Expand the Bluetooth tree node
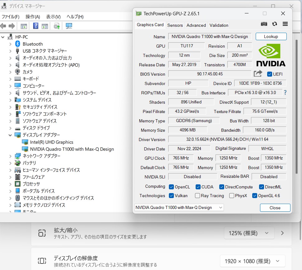302x270 pixels. (10, 44)
